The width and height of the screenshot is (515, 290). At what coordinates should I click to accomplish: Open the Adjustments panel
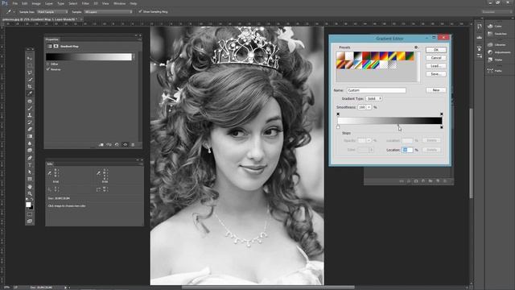(499, 52)
